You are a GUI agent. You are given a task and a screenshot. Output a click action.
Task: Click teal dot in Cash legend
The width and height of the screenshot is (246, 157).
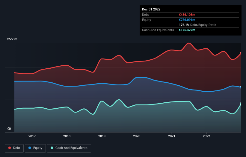[x=52, y=148]
